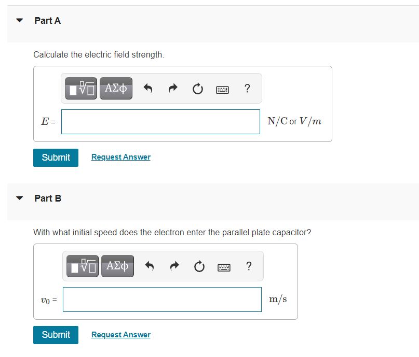Submit the initial speed answer
The height and width of the screenshot is (357, 419).
[x=56, y=335]
